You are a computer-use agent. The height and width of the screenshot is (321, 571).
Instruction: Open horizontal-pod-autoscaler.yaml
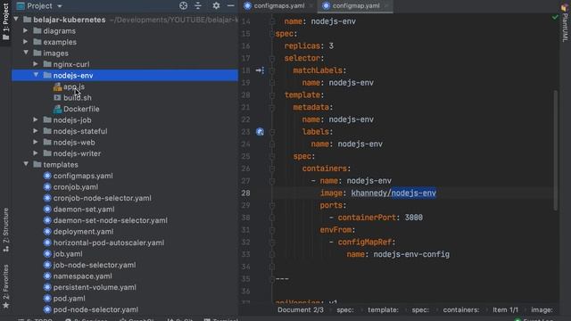pos(109,243)
